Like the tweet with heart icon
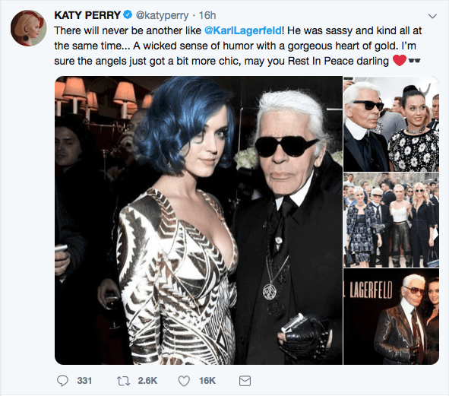This screenshot has height=396, width=449. (x=184, y=381)
